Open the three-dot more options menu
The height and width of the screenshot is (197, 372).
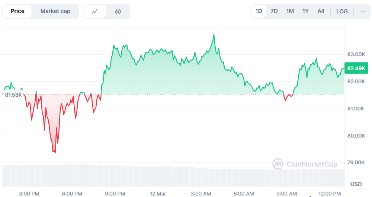pos(363,11)
